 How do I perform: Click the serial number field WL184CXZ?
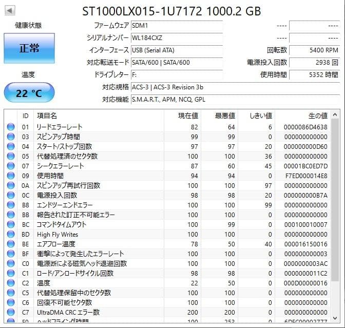pos(177,38)
